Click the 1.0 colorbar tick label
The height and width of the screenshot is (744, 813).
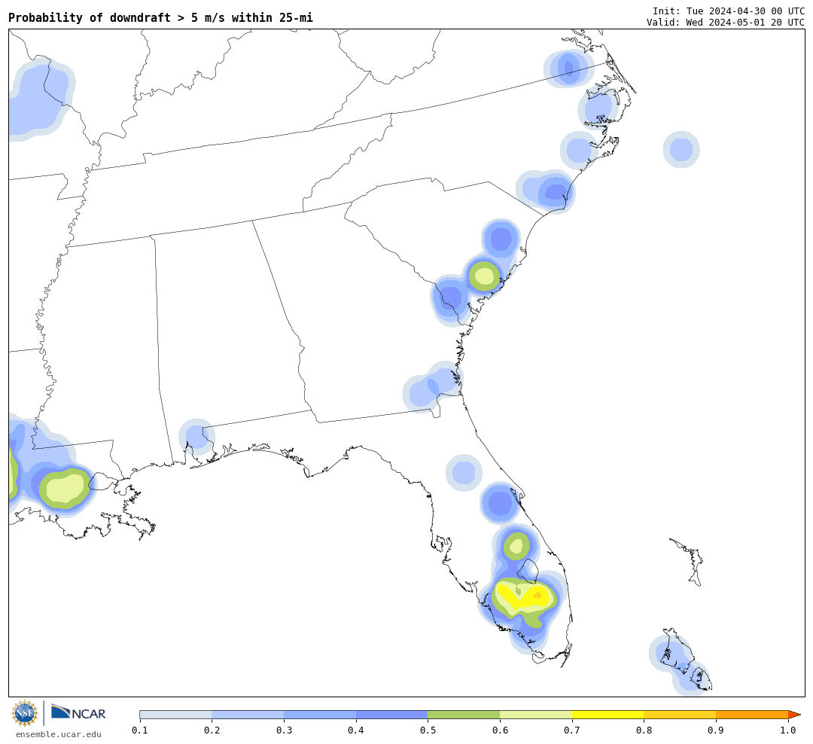coord(788,730)
